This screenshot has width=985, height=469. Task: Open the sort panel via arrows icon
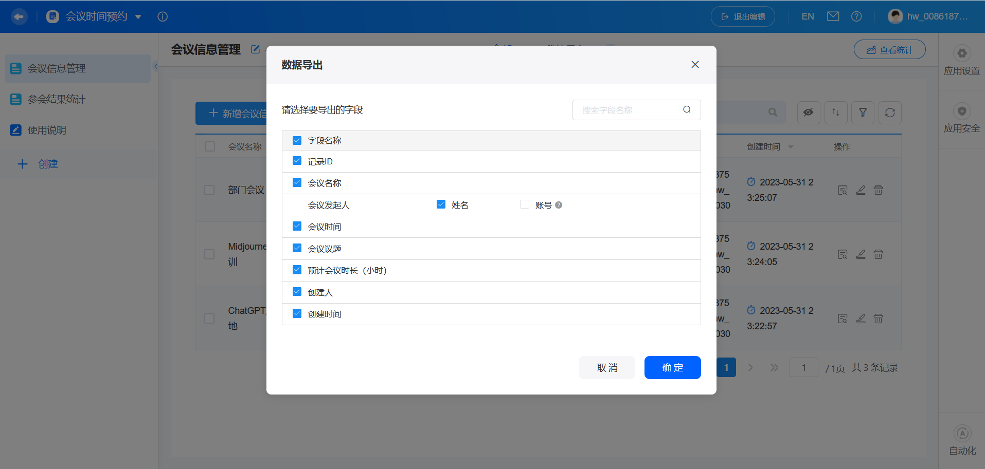click(835, 112)
